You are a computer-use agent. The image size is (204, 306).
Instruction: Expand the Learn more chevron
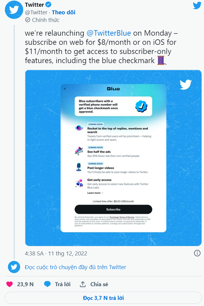point(102,193)
